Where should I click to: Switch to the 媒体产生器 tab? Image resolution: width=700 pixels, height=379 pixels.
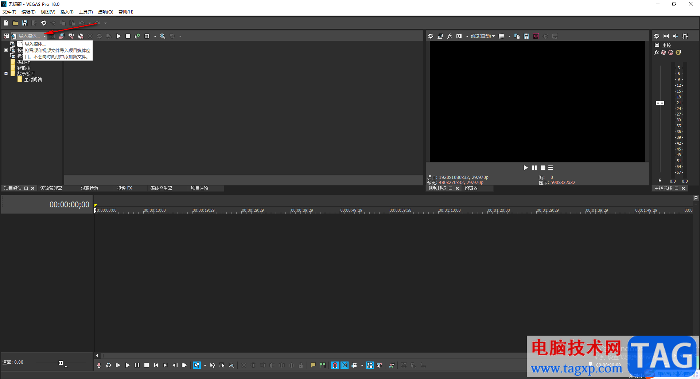point(161,188)
